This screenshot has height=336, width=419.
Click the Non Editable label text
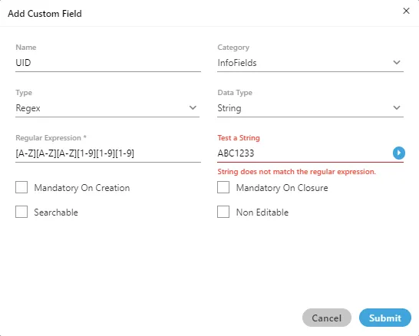(x=262, y=212)
